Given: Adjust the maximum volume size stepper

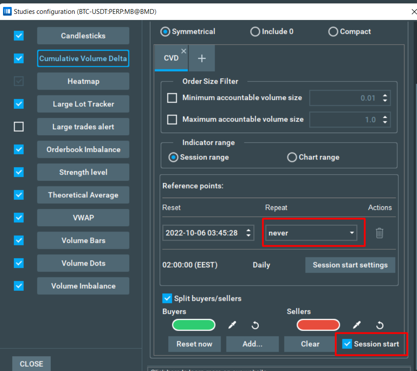Looking at the screenshot, I should pos(385,120).
